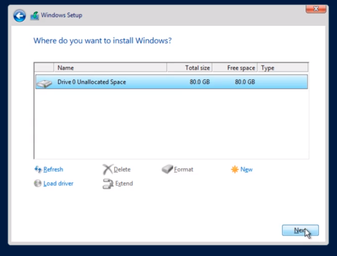Click the Refresh link
This screenshot has height=256, width=337.
53,169
